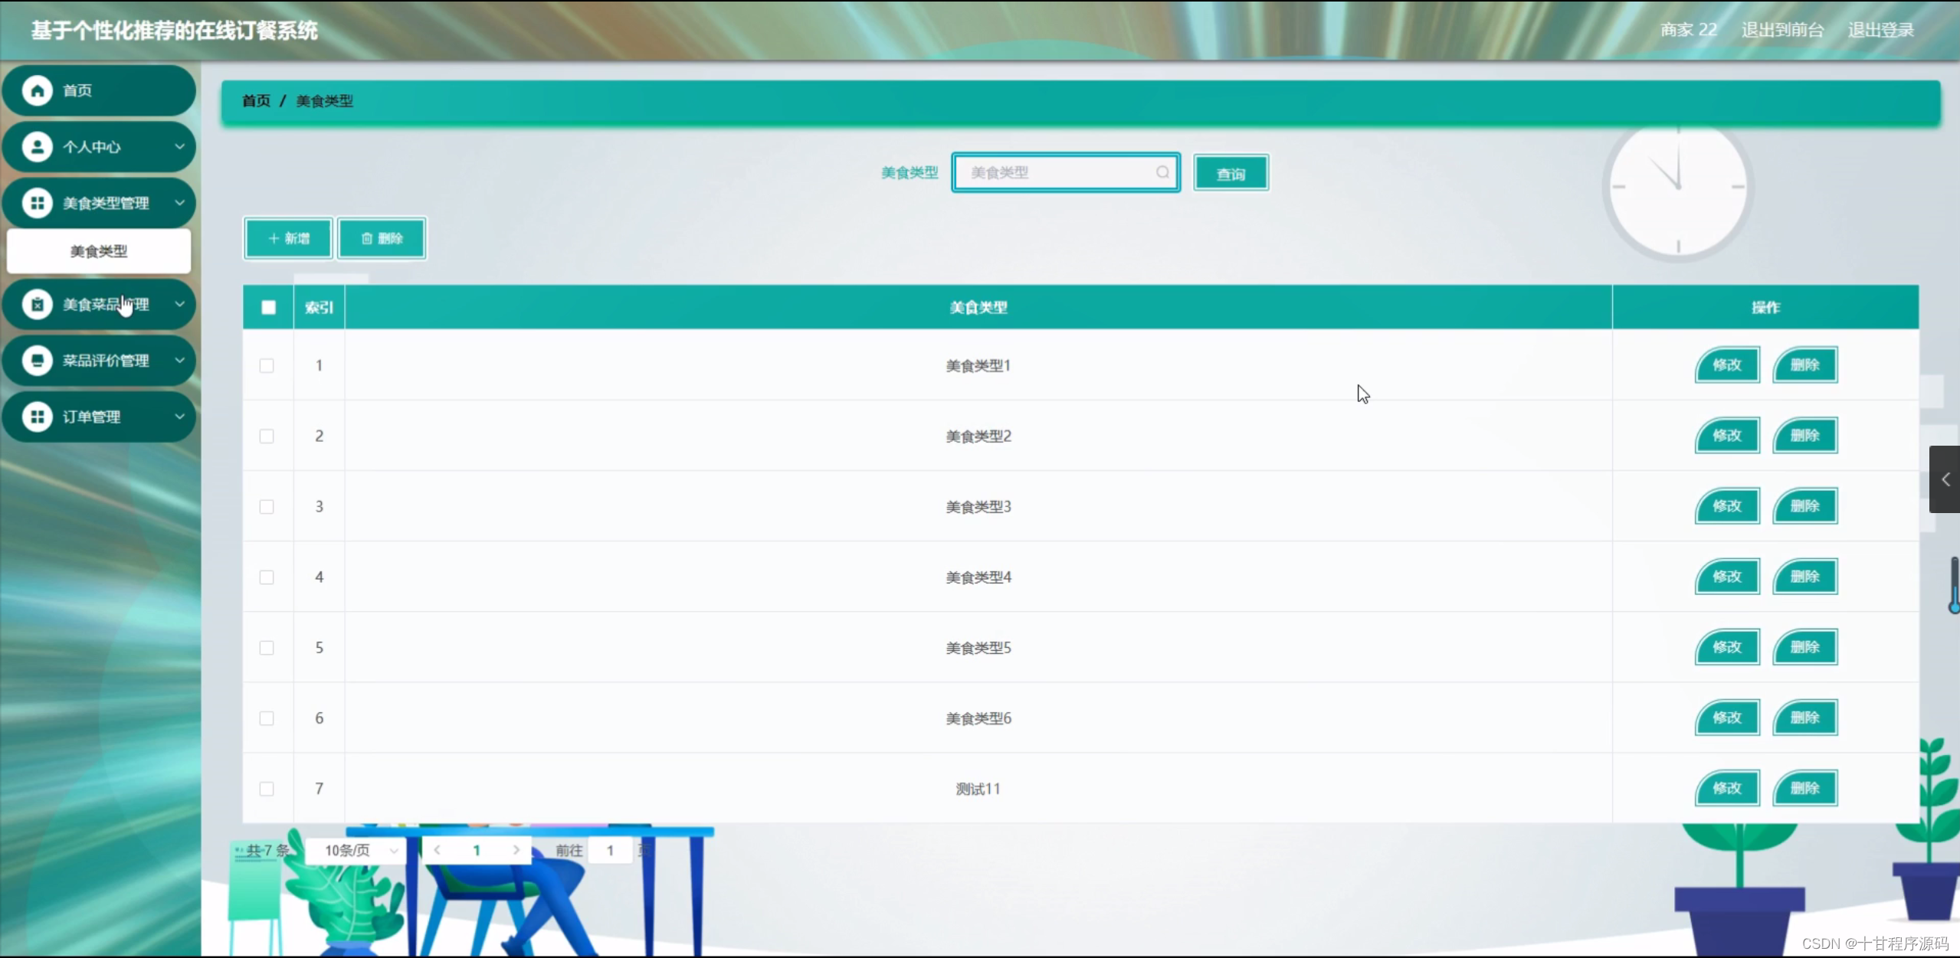Click the 个人中心 user icon
The image size is (1960, 958).
(x=37, y=147)
